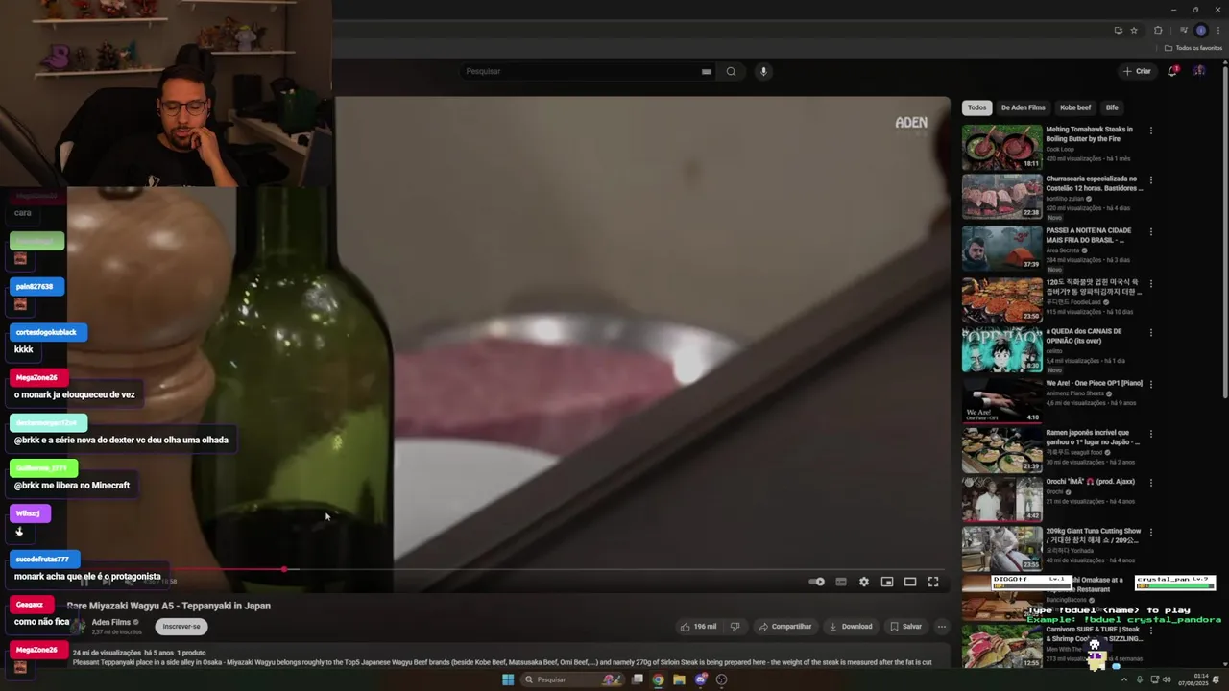The width and height of the screenshot is (1229, 691).
Task: Open We Are! One Piece OP1 Piano video
Action: (x=1001, y=399)
